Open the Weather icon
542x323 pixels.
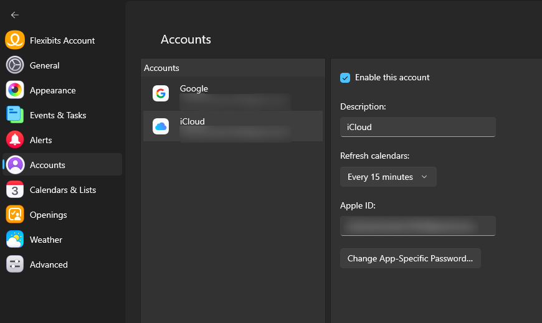click(15, 240)
